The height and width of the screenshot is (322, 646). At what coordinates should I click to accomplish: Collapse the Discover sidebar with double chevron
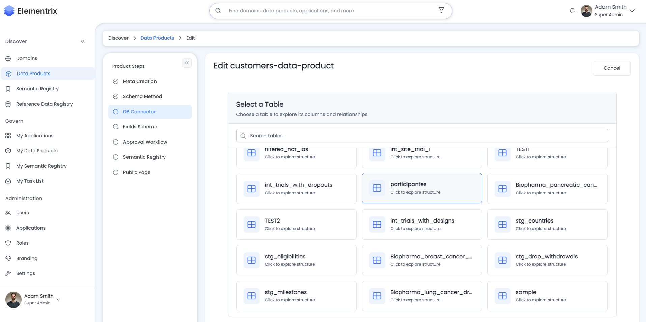click(83, 41)
